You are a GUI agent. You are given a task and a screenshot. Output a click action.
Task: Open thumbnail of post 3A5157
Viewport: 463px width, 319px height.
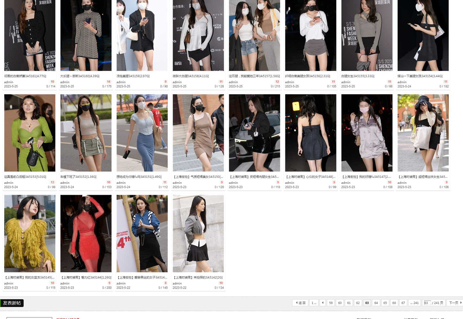tap(254, 35)
